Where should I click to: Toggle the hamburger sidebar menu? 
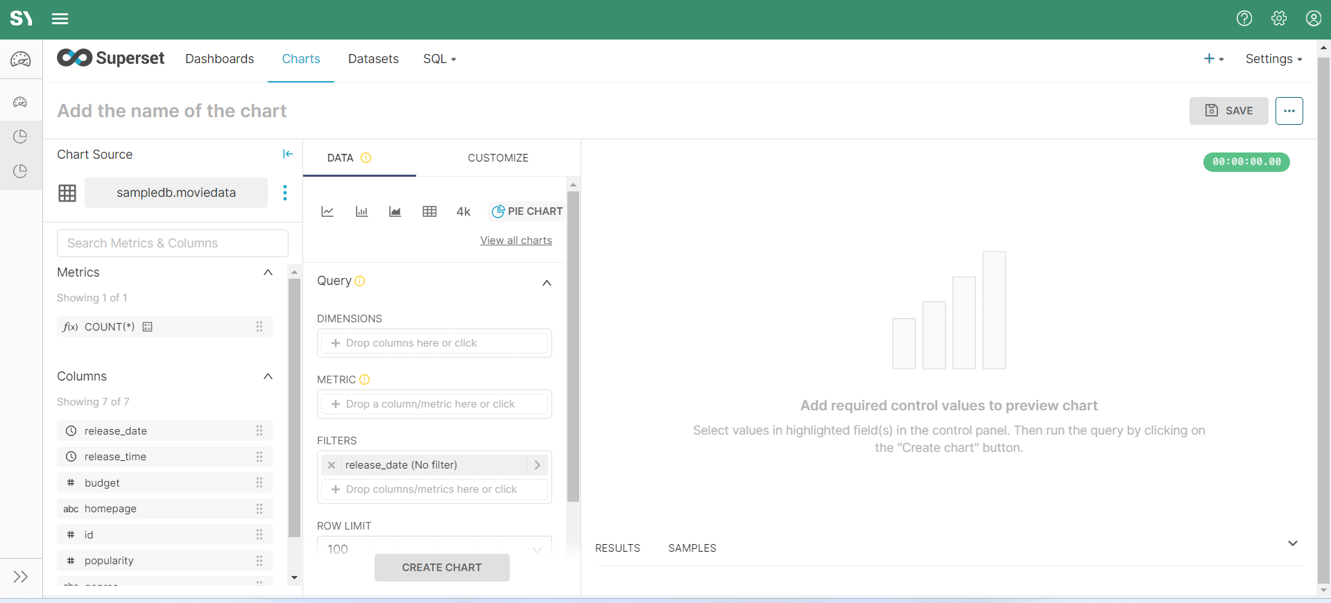[x=60, y=19]
